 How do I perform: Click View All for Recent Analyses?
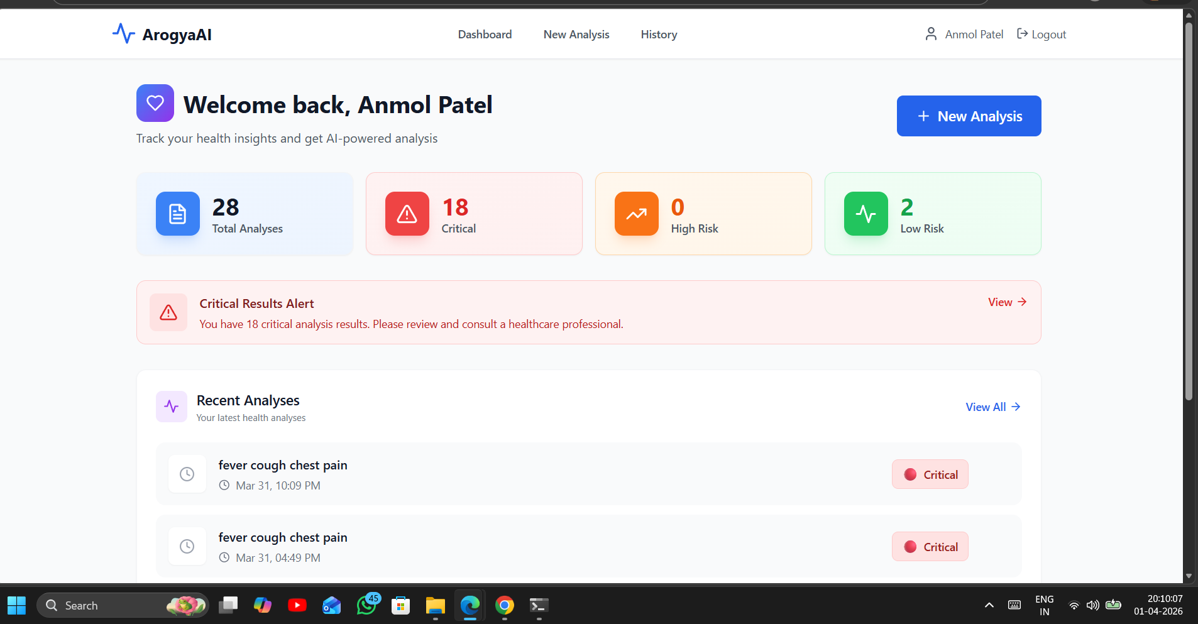(993, 407)
